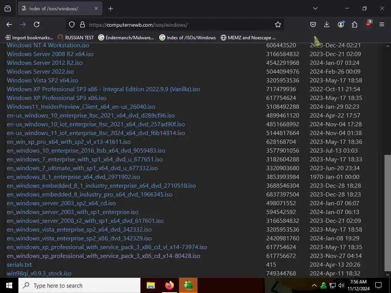The image size is (391, 293).
Task: Open en_windows_7_enterprise_with_sp1 link
Action: [x=85, y=159]
